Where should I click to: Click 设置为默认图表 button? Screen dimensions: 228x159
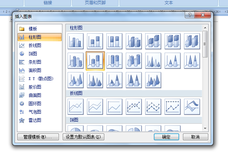pyautogui.click(x=84, y=137)
